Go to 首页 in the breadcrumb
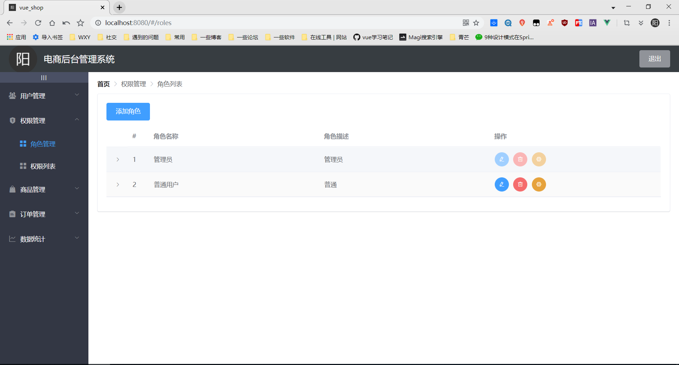 pos(103,84)
